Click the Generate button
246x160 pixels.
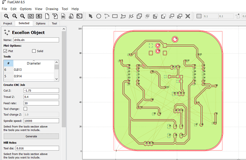coord(31,136)
